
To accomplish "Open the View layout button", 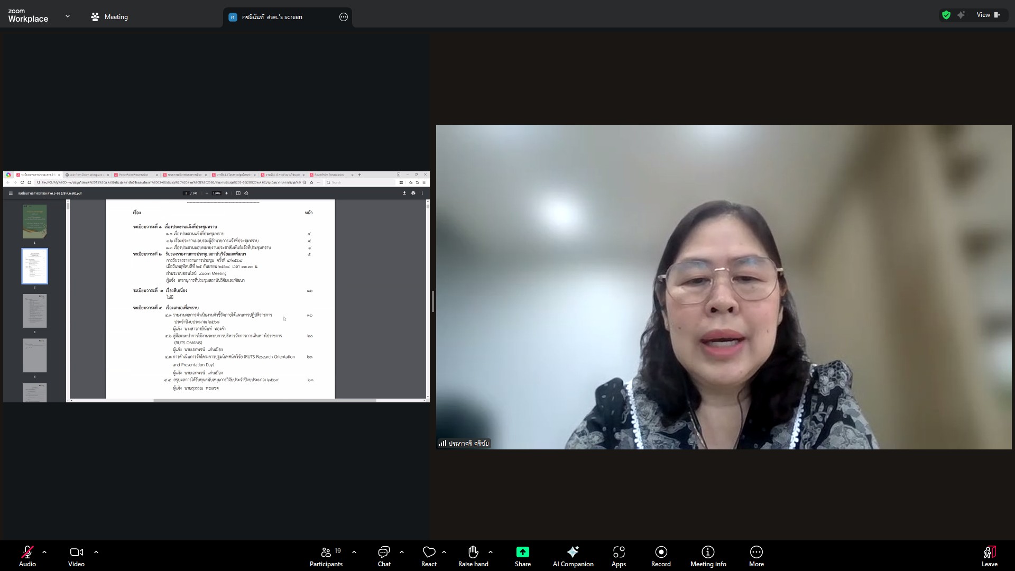I will pyautogui.click(x=988, y=15).
